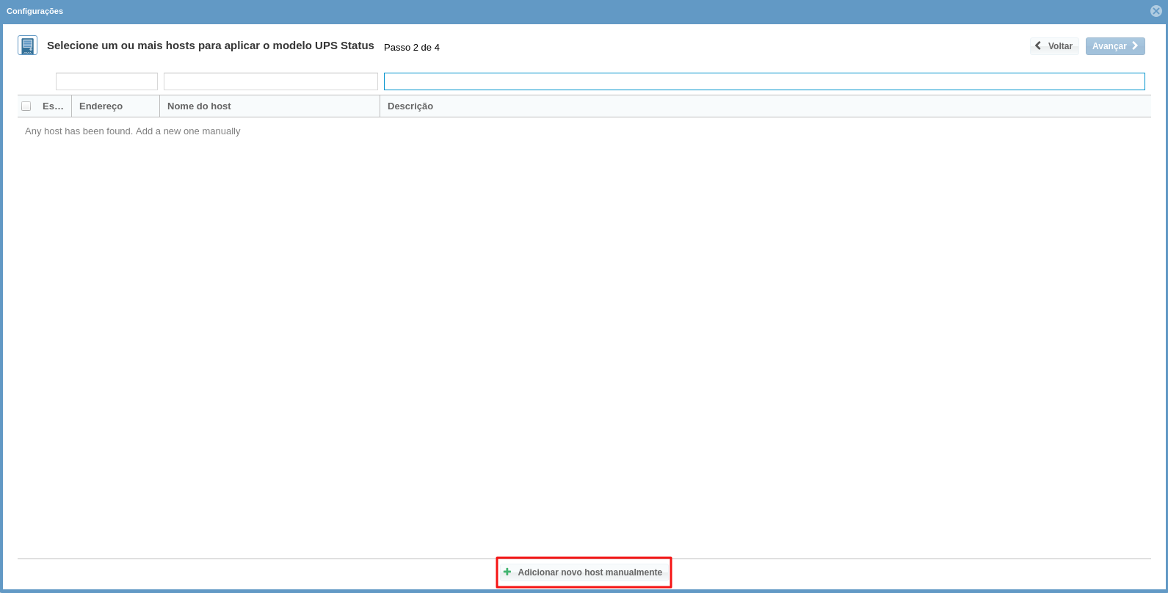
Task: Close the Configurações dialog
Action: pyautogui.click(x=1156, y=11)
